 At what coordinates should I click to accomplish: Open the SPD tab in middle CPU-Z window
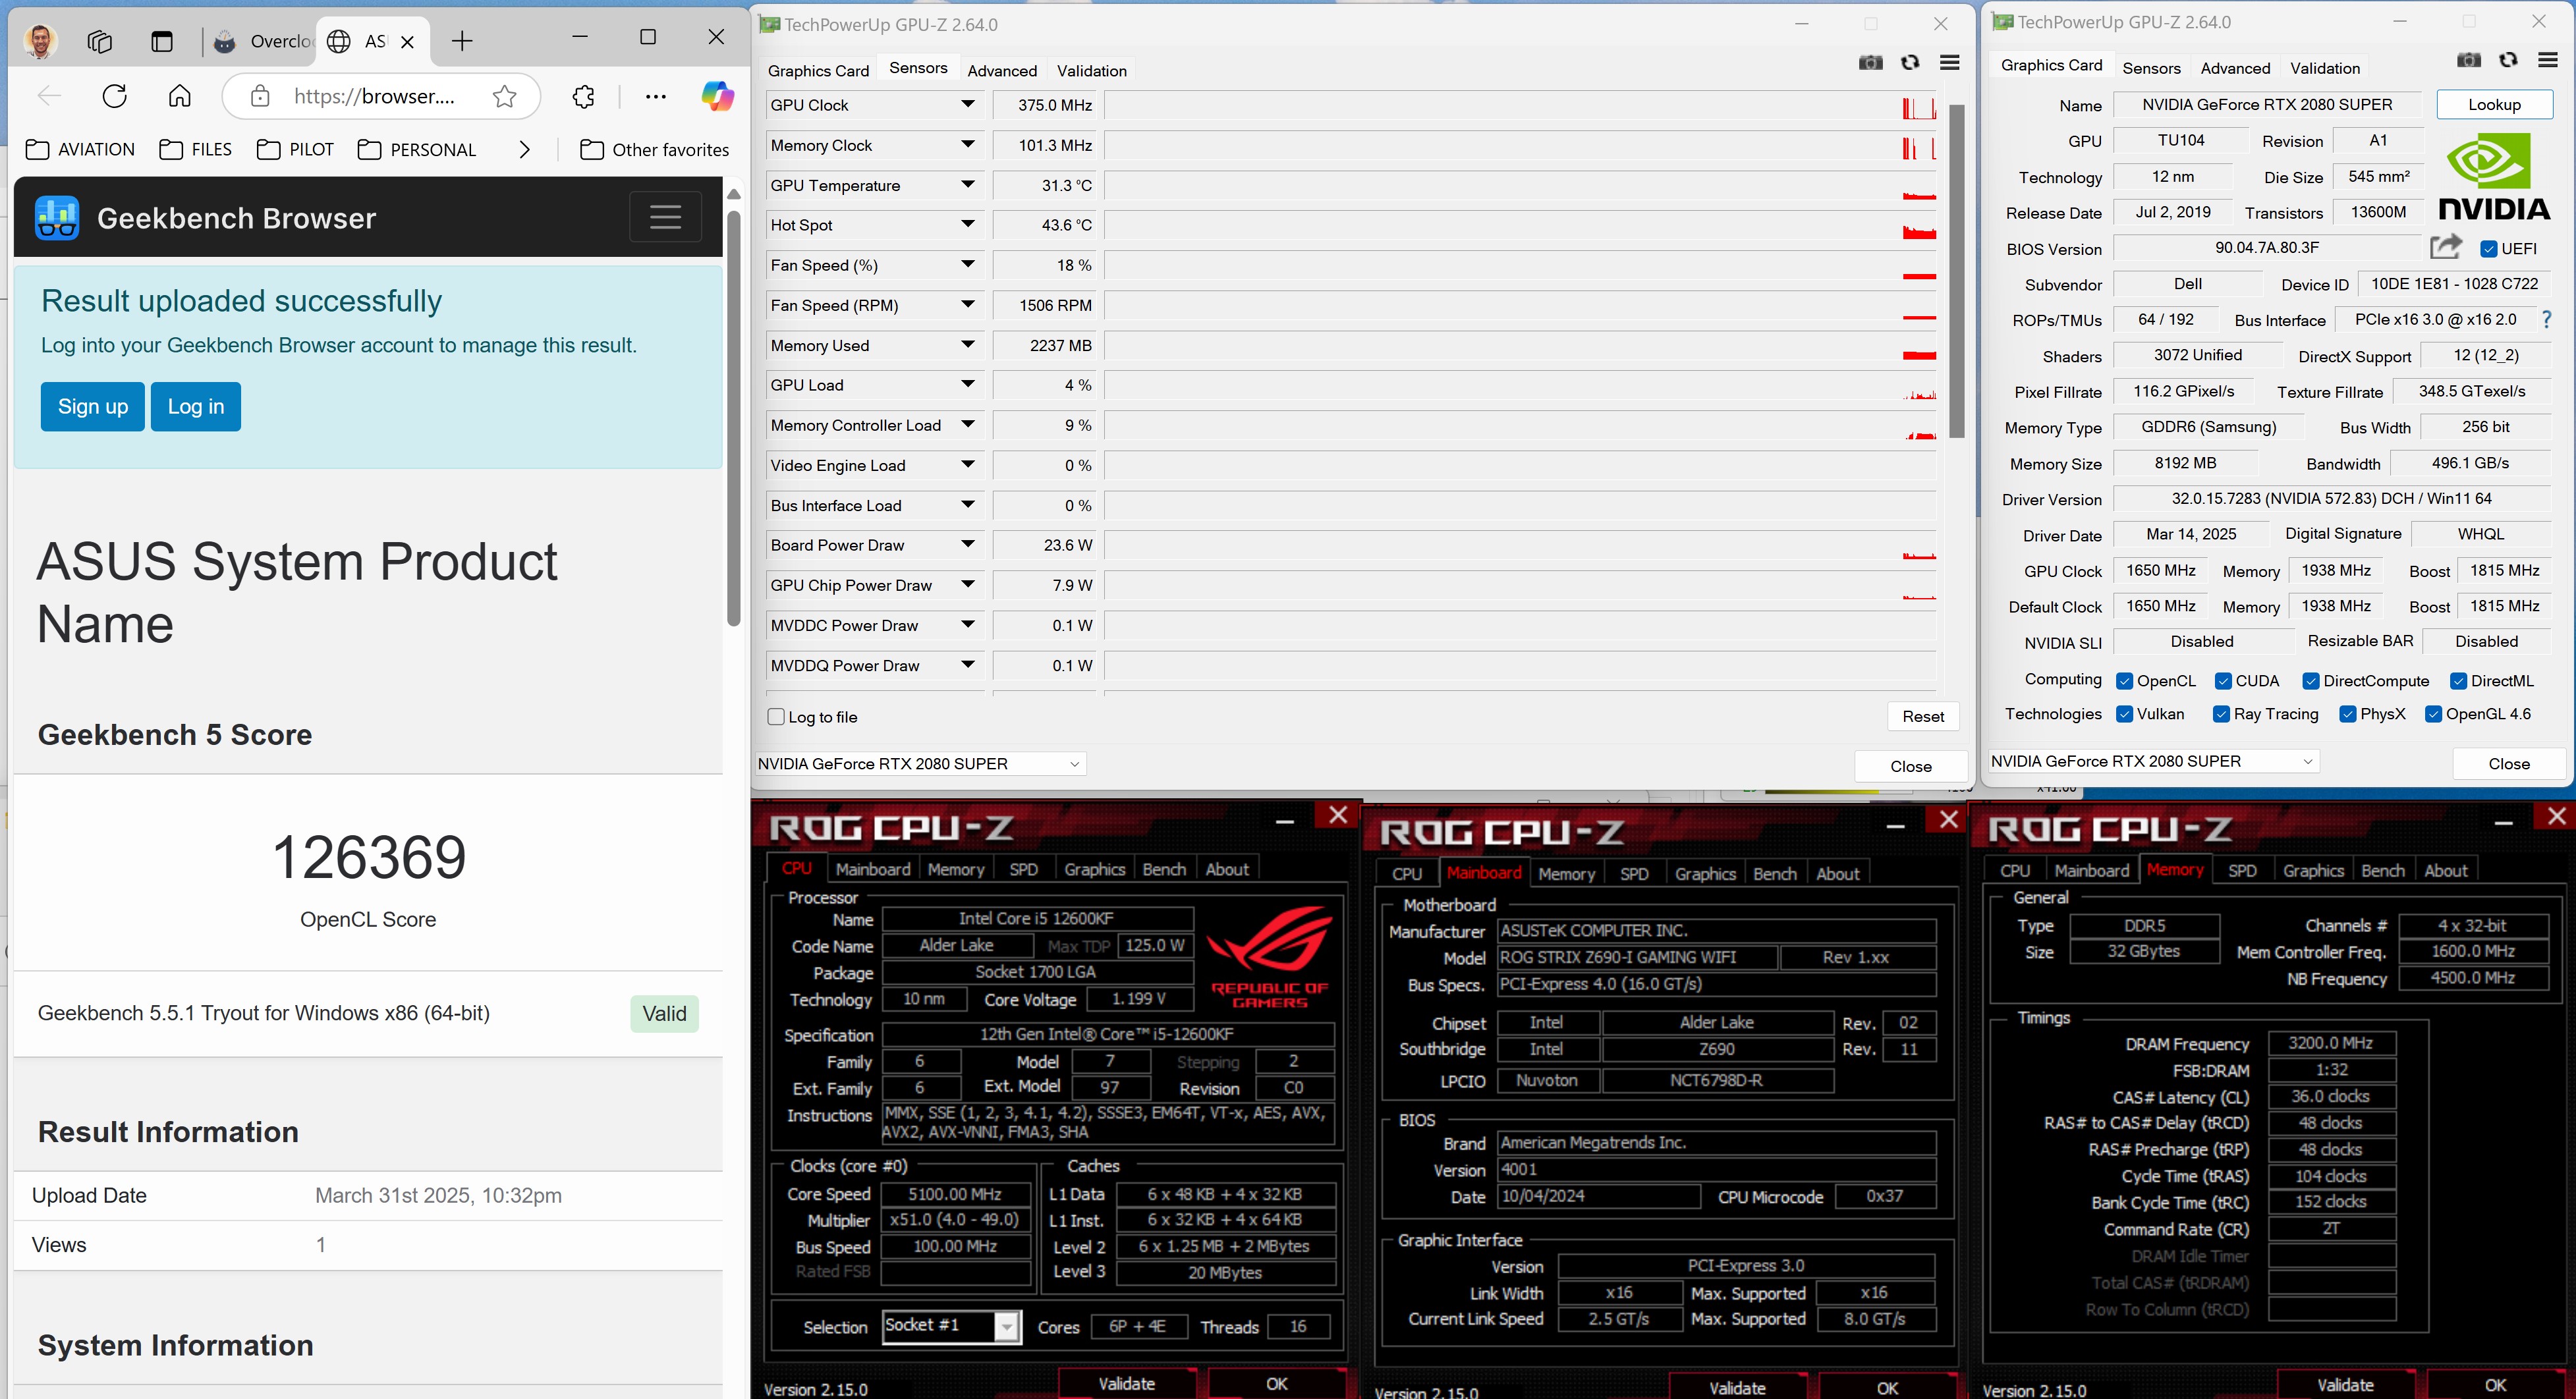coord(1634,873)
